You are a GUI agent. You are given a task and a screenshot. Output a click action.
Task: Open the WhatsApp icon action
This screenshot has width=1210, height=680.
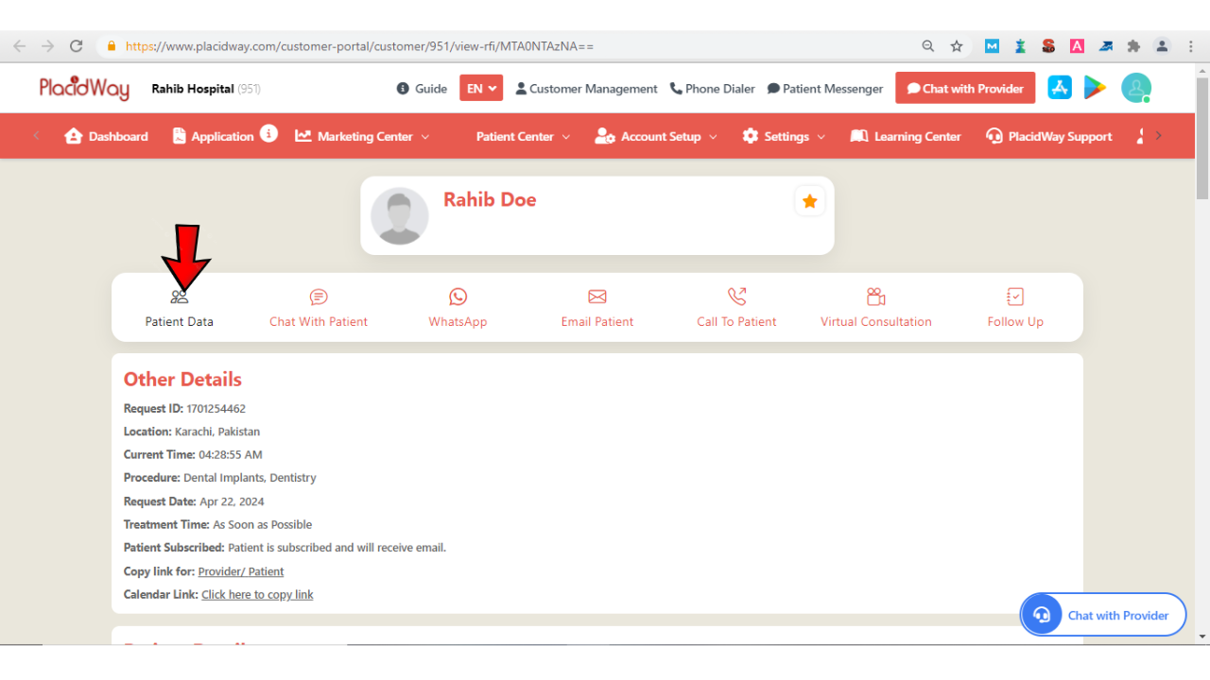point(458,297)
